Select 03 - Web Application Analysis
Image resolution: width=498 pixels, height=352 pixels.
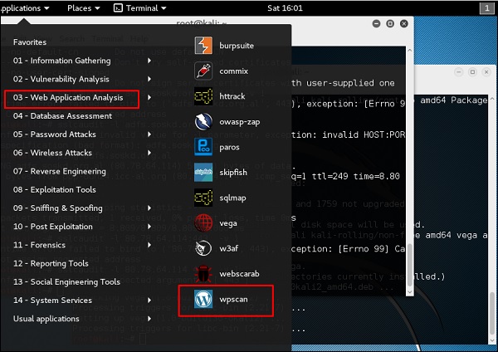pyautogui.click(x=68, y=97)
